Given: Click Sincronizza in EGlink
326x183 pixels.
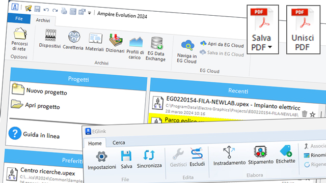Looking at the screenshot, I should click(x=149, y=159).
